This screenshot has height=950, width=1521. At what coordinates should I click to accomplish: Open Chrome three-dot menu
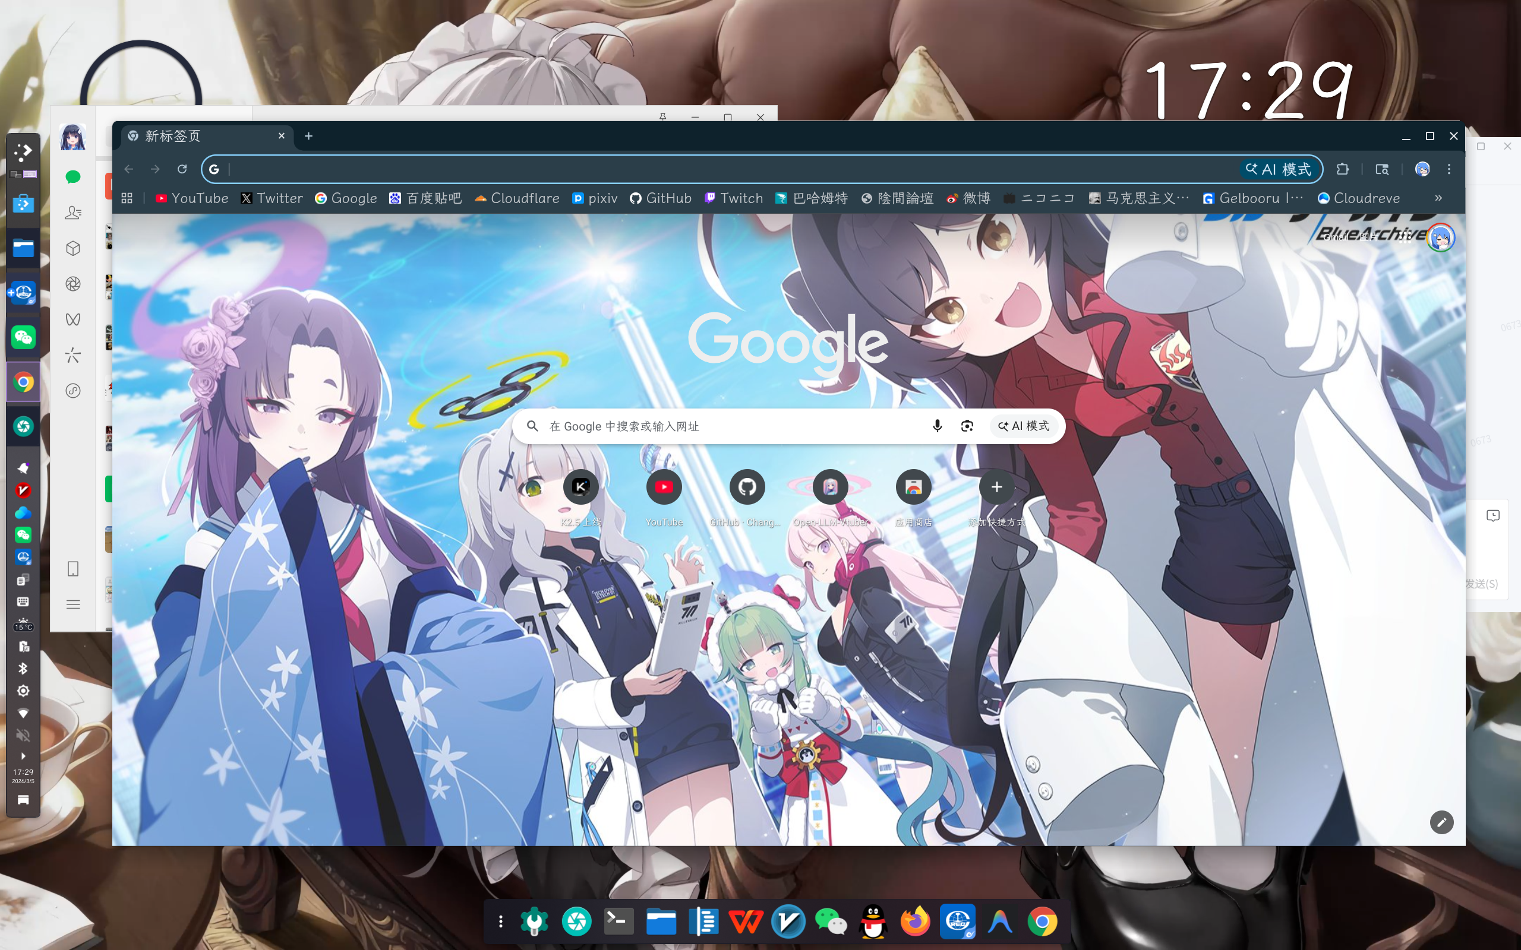pyautogui.click(x=1449, y=169)
